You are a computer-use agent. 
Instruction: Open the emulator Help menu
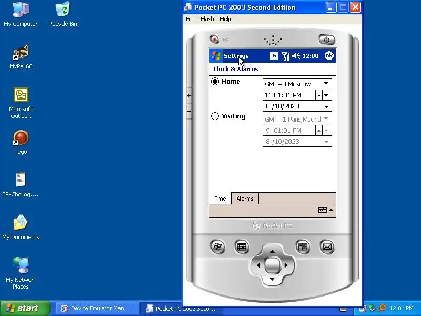coord(226,19)
